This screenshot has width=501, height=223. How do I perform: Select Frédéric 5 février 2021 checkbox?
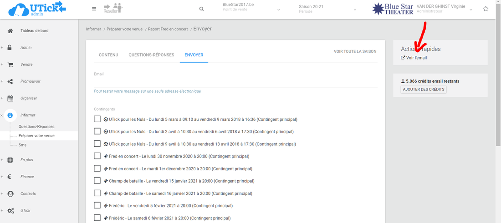(x=97, y=205)
